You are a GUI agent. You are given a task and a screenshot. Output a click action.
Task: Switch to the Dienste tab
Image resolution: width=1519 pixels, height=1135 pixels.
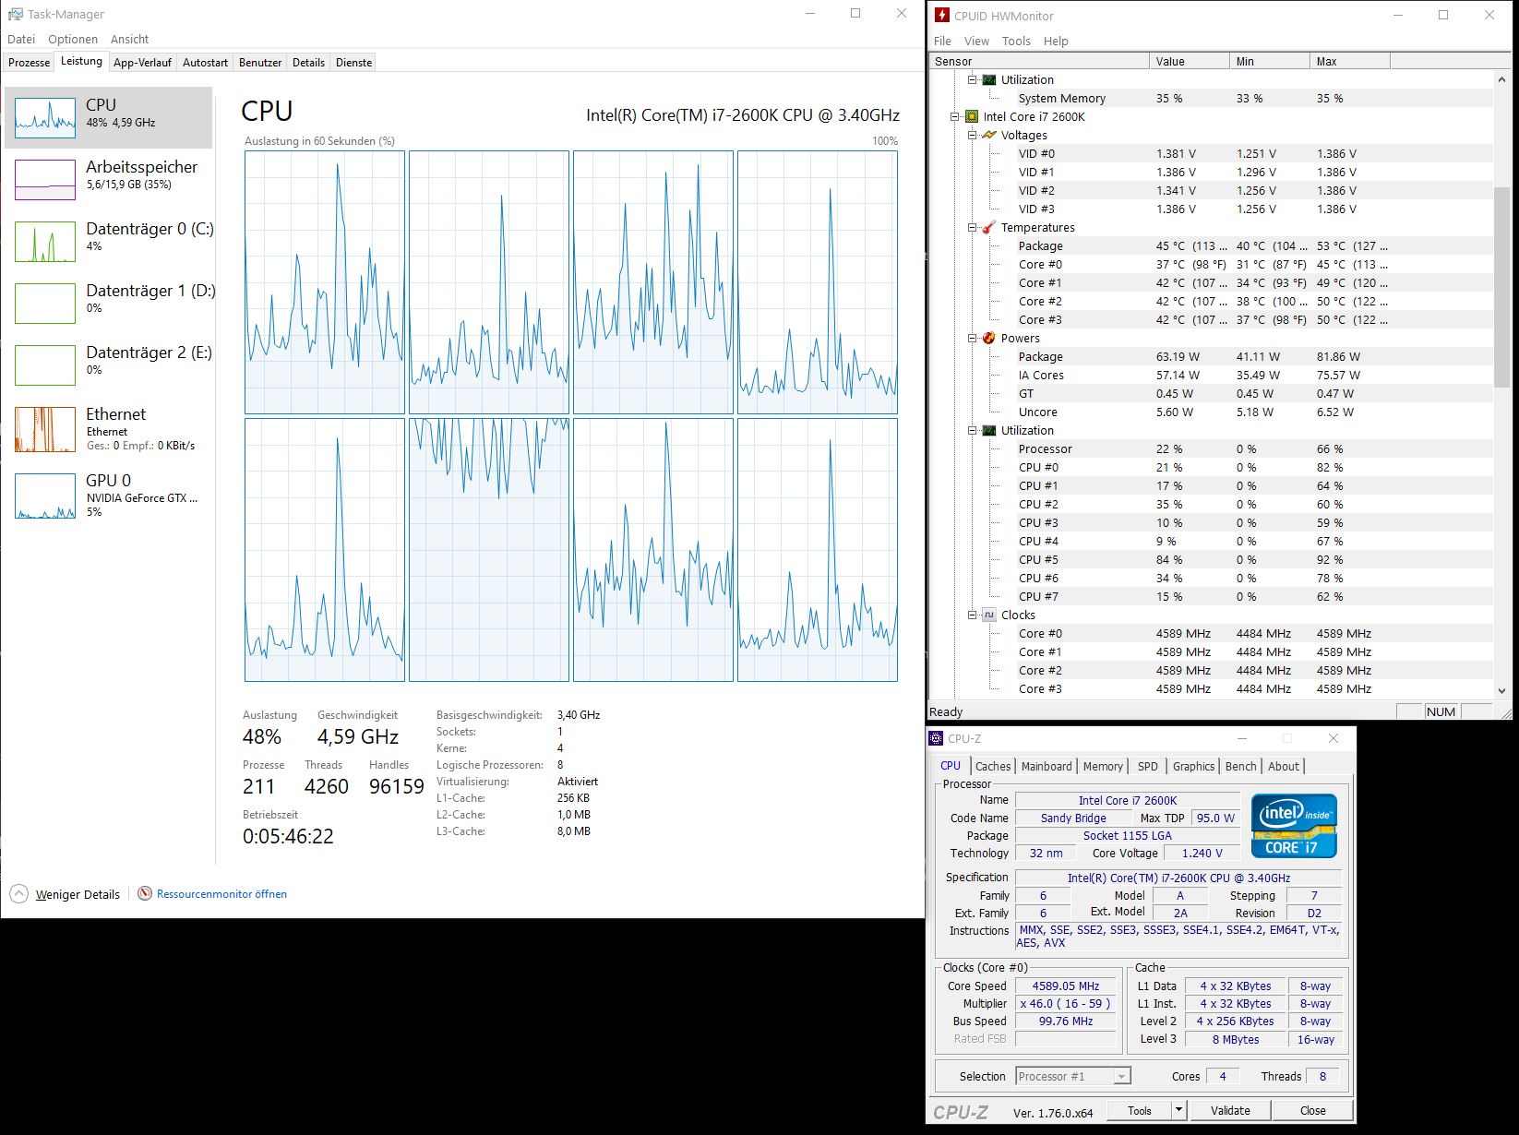353,63
